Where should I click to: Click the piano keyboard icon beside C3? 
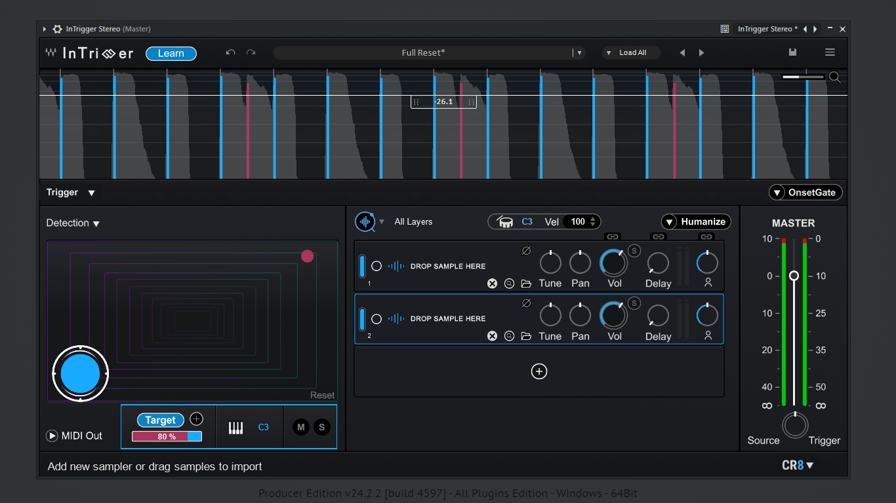click(x=235, y=428)
